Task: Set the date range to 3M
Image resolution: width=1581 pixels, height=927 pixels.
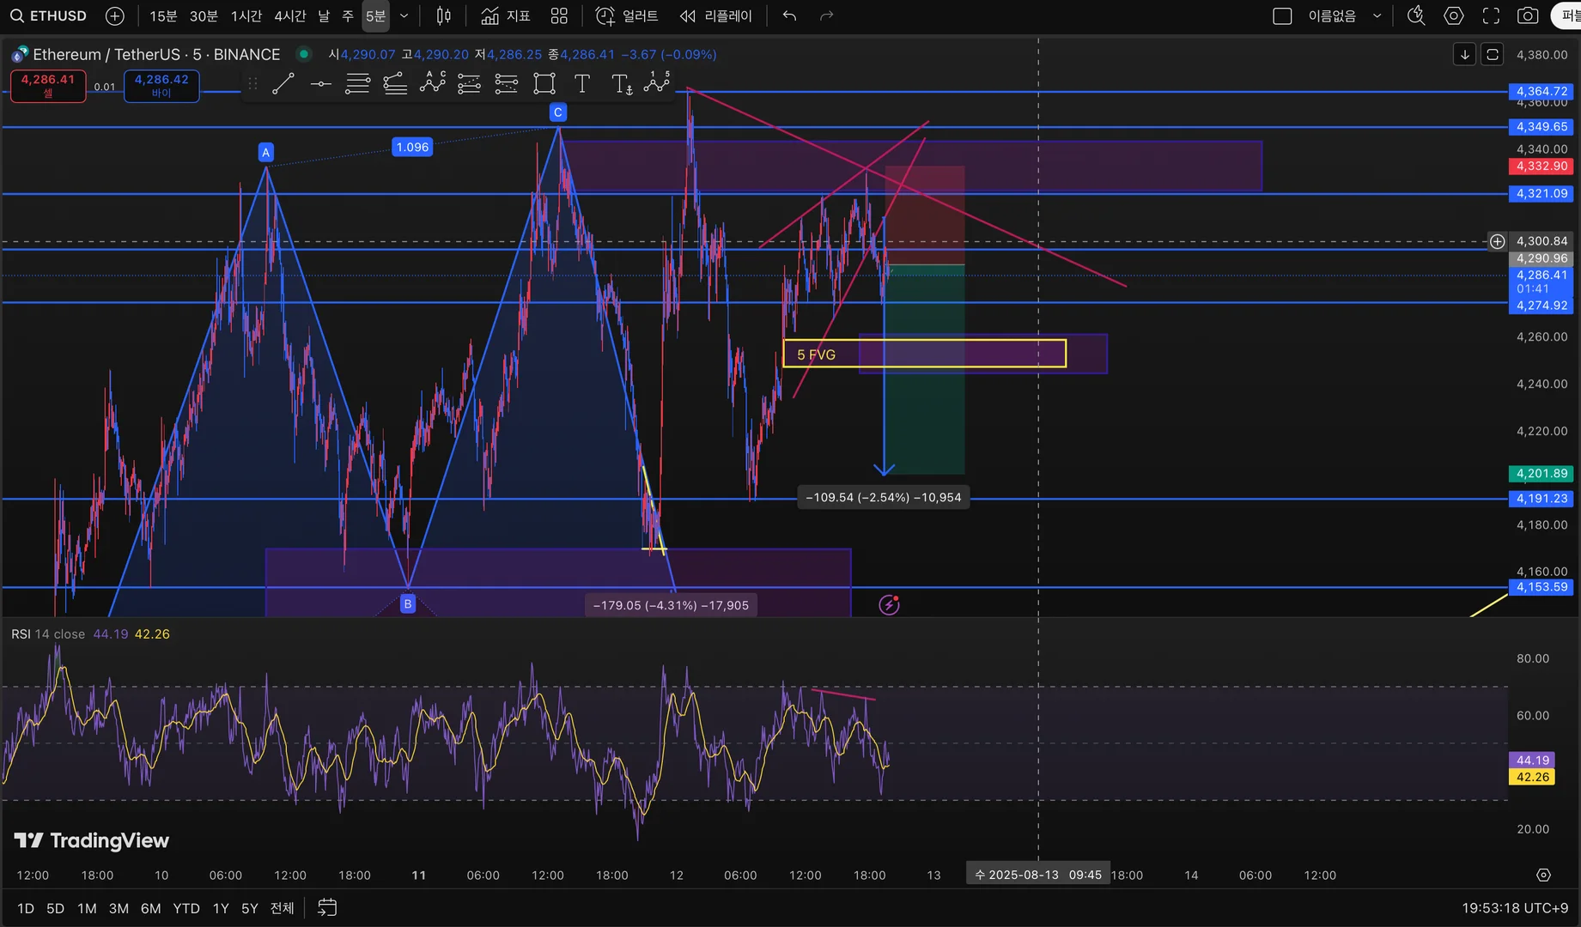Action: (119, 908)
